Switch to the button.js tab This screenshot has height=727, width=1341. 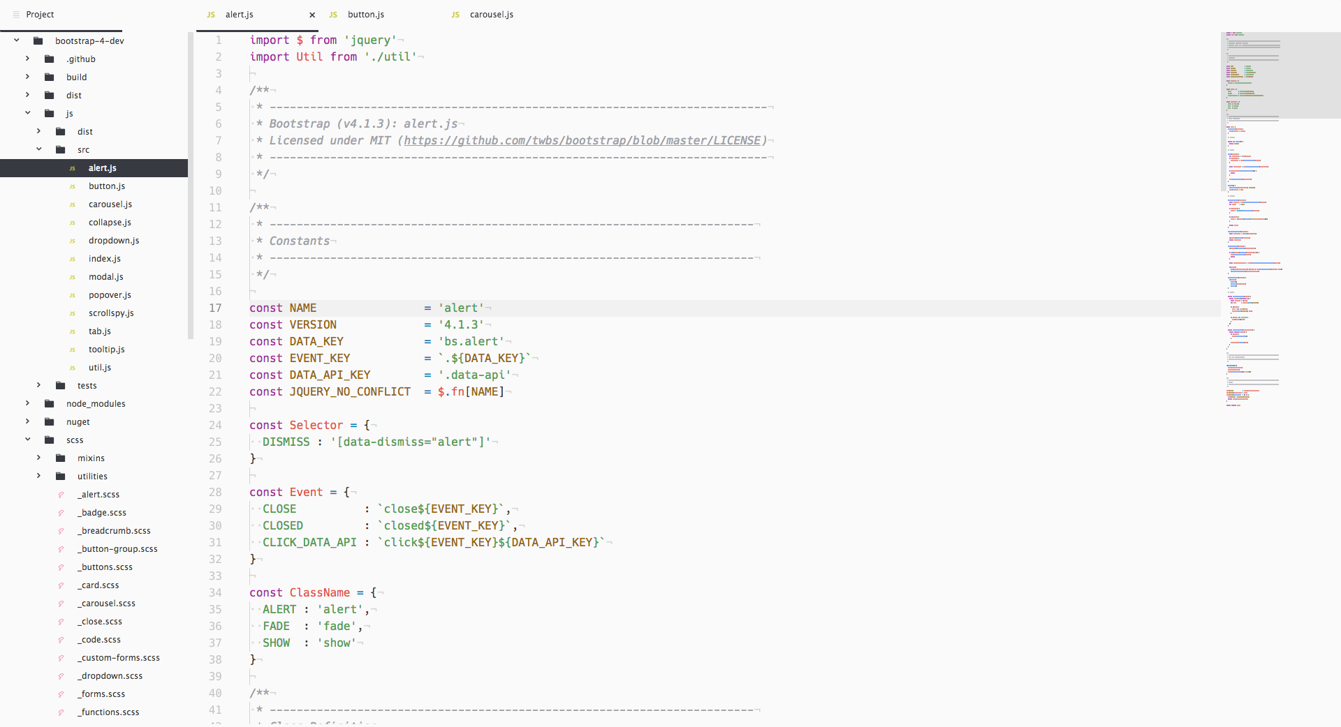(379, 15)
